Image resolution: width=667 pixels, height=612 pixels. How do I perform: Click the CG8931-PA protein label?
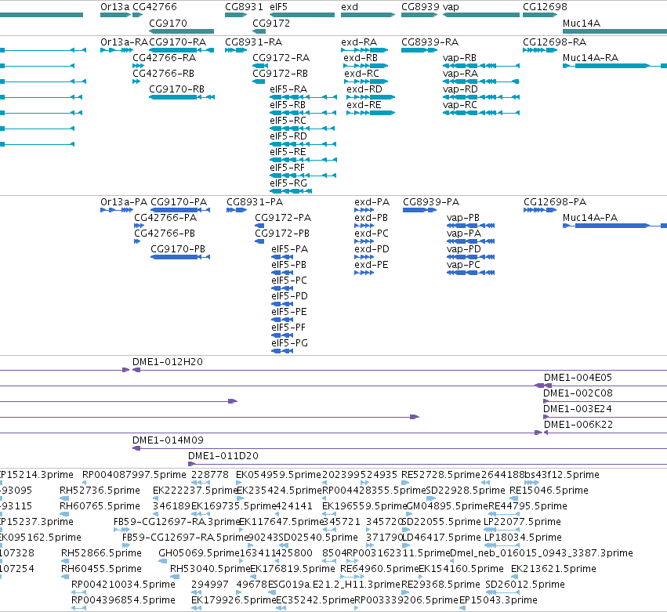255,201
